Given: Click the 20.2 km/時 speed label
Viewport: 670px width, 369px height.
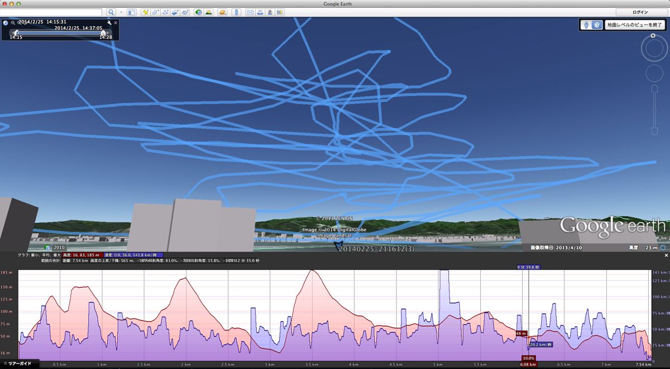Looking at the screenshot, I should 540,344.
